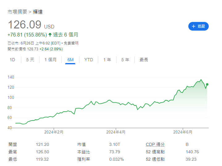Image resolution: width=222 pixels, height=166 pixels.
Task: Click the 2024年2月 axis label
Action: click(54, 132)
